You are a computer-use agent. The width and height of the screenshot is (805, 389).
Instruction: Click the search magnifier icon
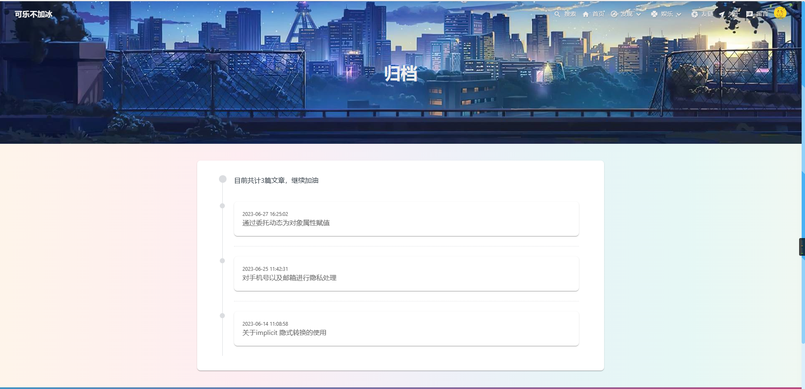tap(557, 14)
